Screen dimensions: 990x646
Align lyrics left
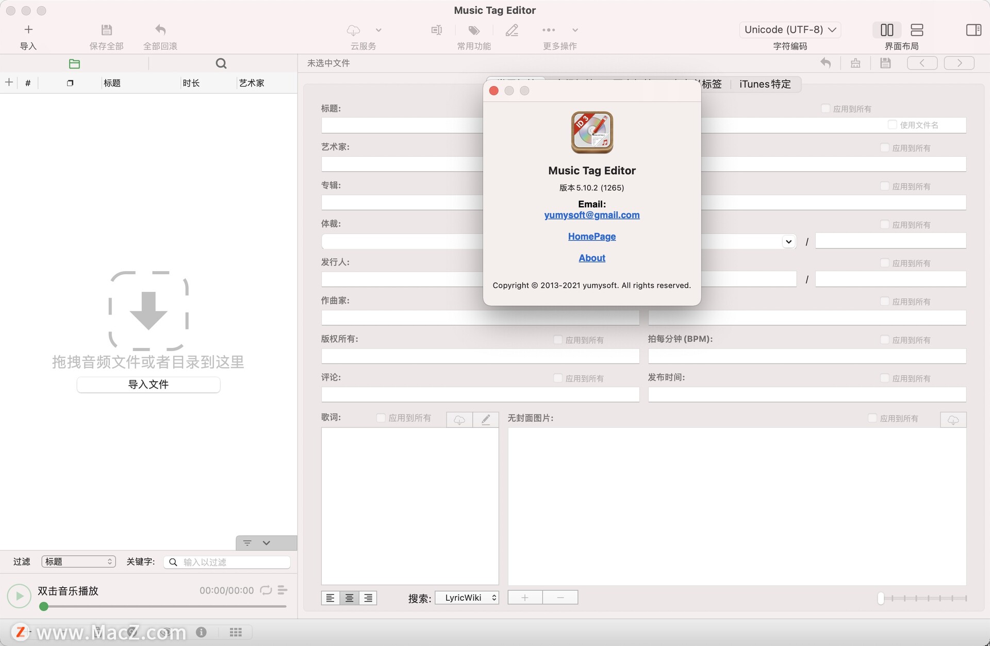(331, 598)
